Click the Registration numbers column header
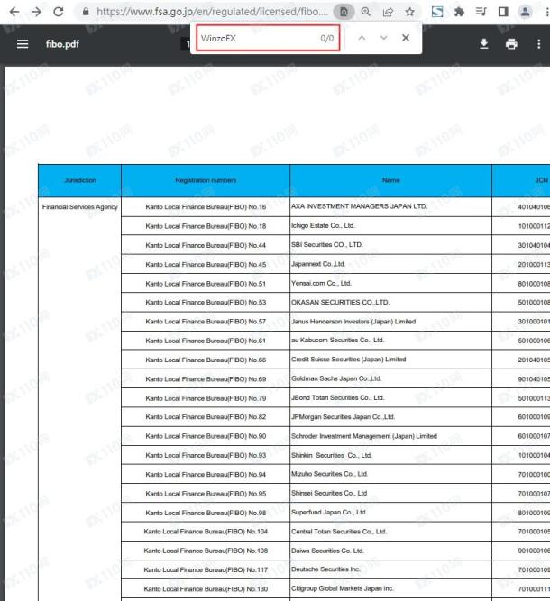The image size is (550, 601). click(x=206, y=180)
